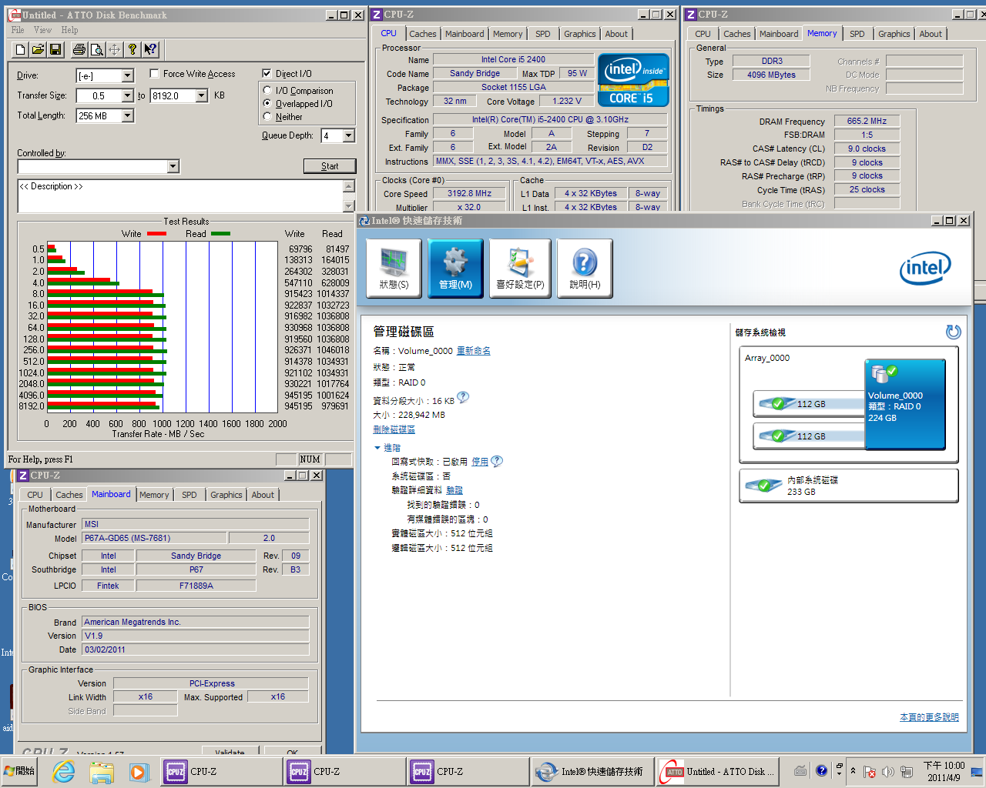Open Print Preview from ATTO toolbar
The image size is (986, 788).
(96, 49)
